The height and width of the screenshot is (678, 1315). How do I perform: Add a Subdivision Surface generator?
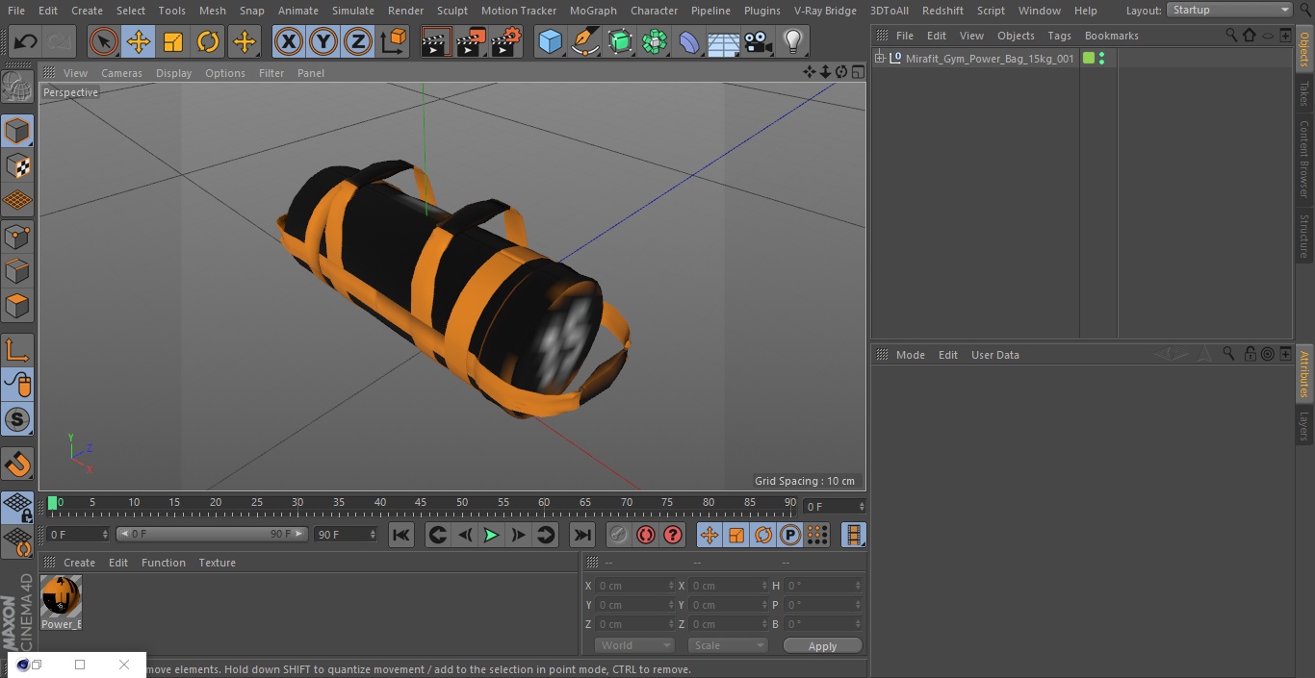point(620,42)
